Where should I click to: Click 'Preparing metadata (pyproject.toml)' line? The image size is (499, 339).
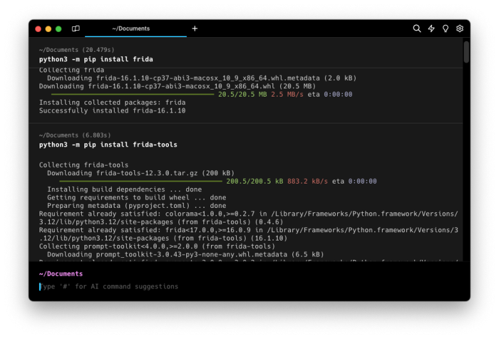tap(136, 205)
